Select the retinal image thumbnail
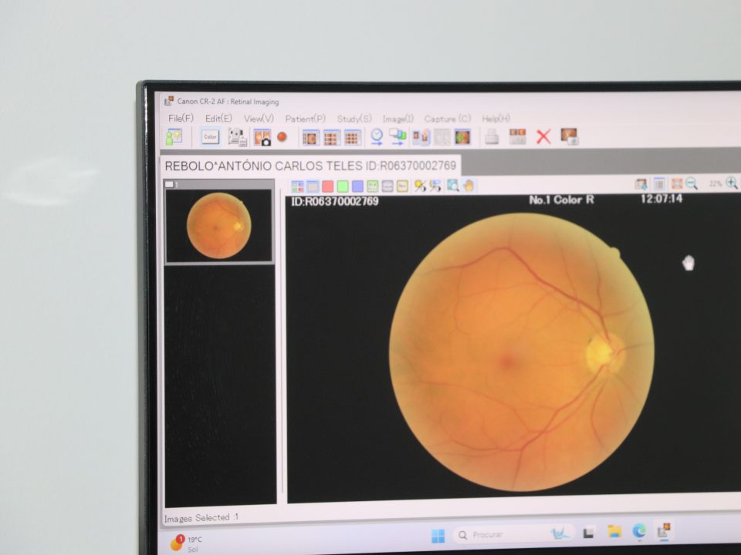741x555 pixels. click(x=218, y=225)
